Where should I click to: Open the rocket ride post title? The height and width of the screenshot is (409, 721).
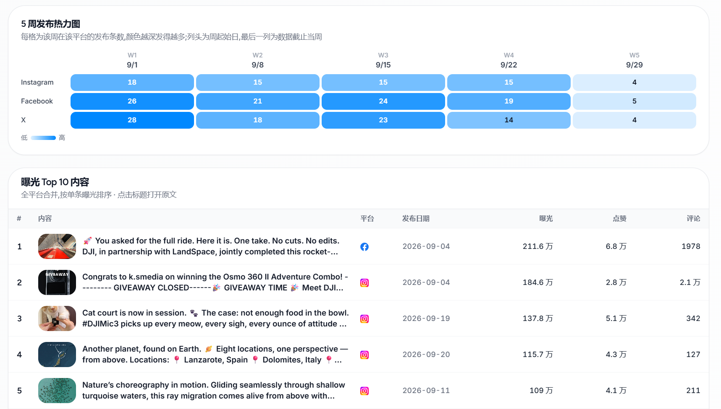click(211, 246)
